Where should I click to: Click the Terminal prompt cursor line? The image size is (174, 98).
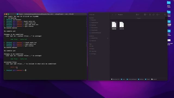[15, 70]
